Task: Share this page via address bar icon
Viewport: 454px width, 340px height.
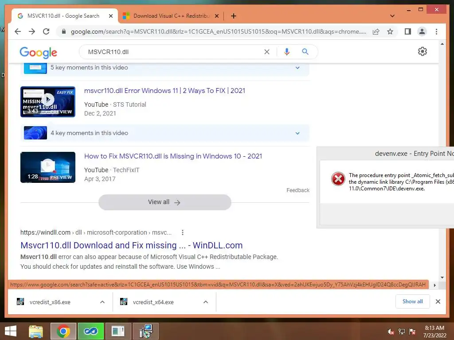Action: (x=376, y=31)
